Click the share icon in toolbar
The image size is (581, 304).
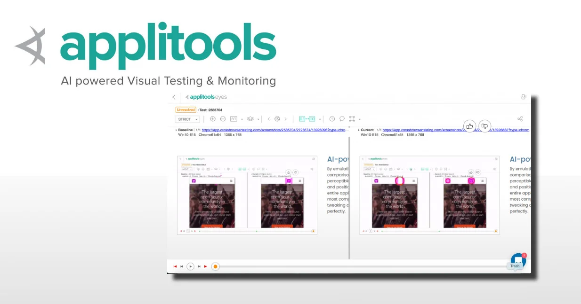click(520, 119)
